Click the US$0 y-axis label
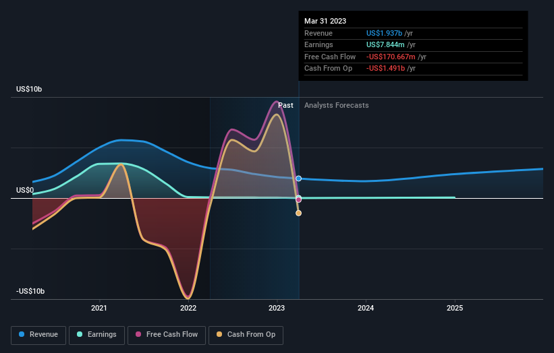Screen dimensions: 554x353 point(25,190)
